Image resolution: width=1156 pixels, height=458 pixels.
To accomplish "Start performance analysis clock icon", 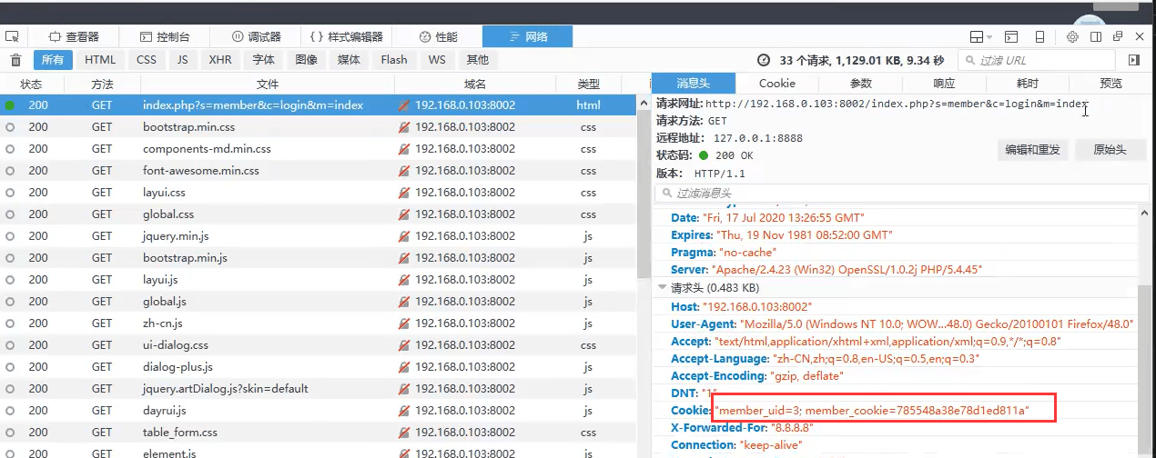I will click(765, 60).
